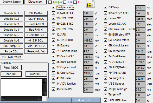Click Disable INJ3 button
This screenshot has height=103, width=153.
coord(11,24)
